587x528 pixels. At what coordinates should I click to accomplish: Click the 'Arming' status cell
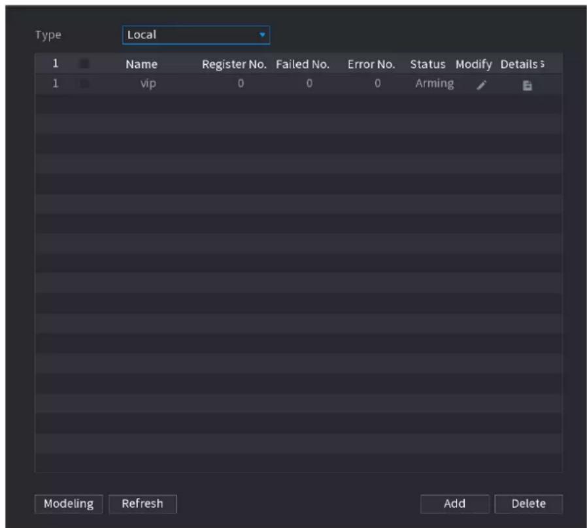pyautogui.click(x=434, y=84)
